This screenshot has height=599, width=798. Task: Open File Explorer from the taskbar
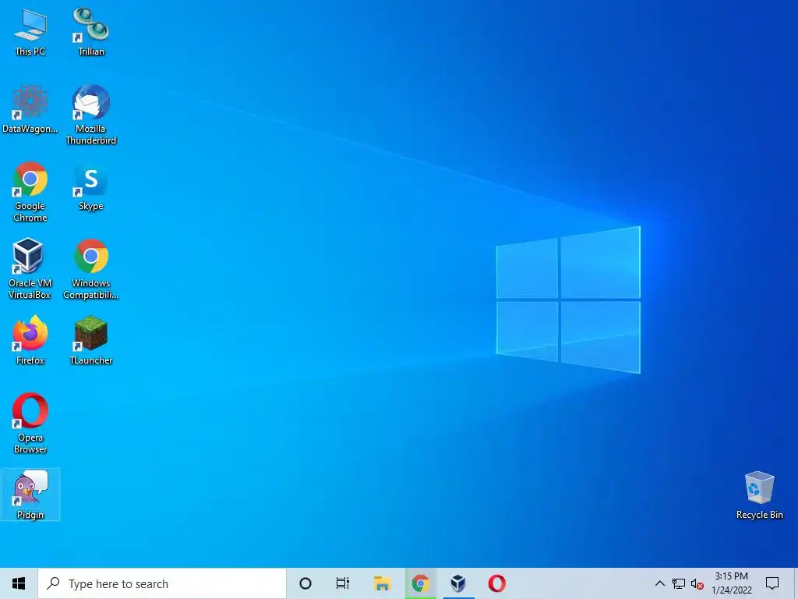coord(382,583)
